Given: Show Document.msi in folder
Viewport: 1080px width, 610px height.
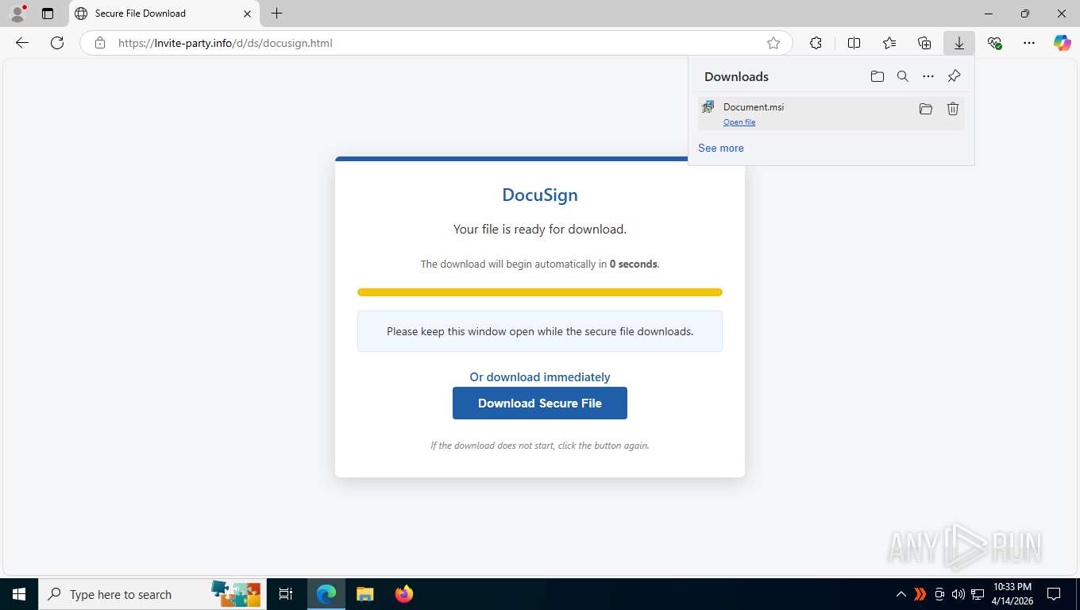Looking at the screenshot, I should click(926, 109).
